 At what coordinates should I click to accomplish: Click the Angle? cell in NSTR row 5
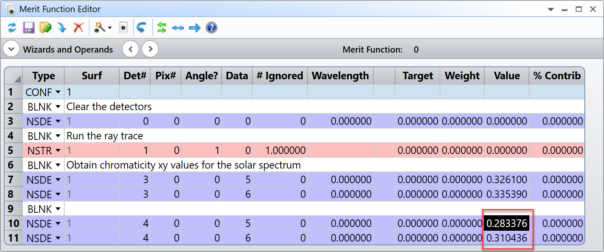coord(201,150)
